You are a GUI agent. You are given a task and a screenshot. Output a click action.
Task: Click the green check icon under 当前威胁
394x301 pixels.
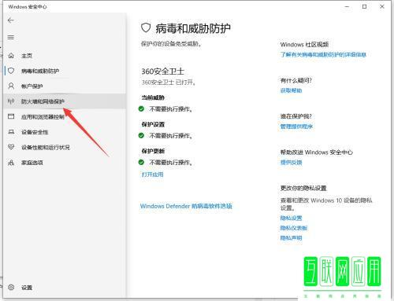[x=141, y=108]
